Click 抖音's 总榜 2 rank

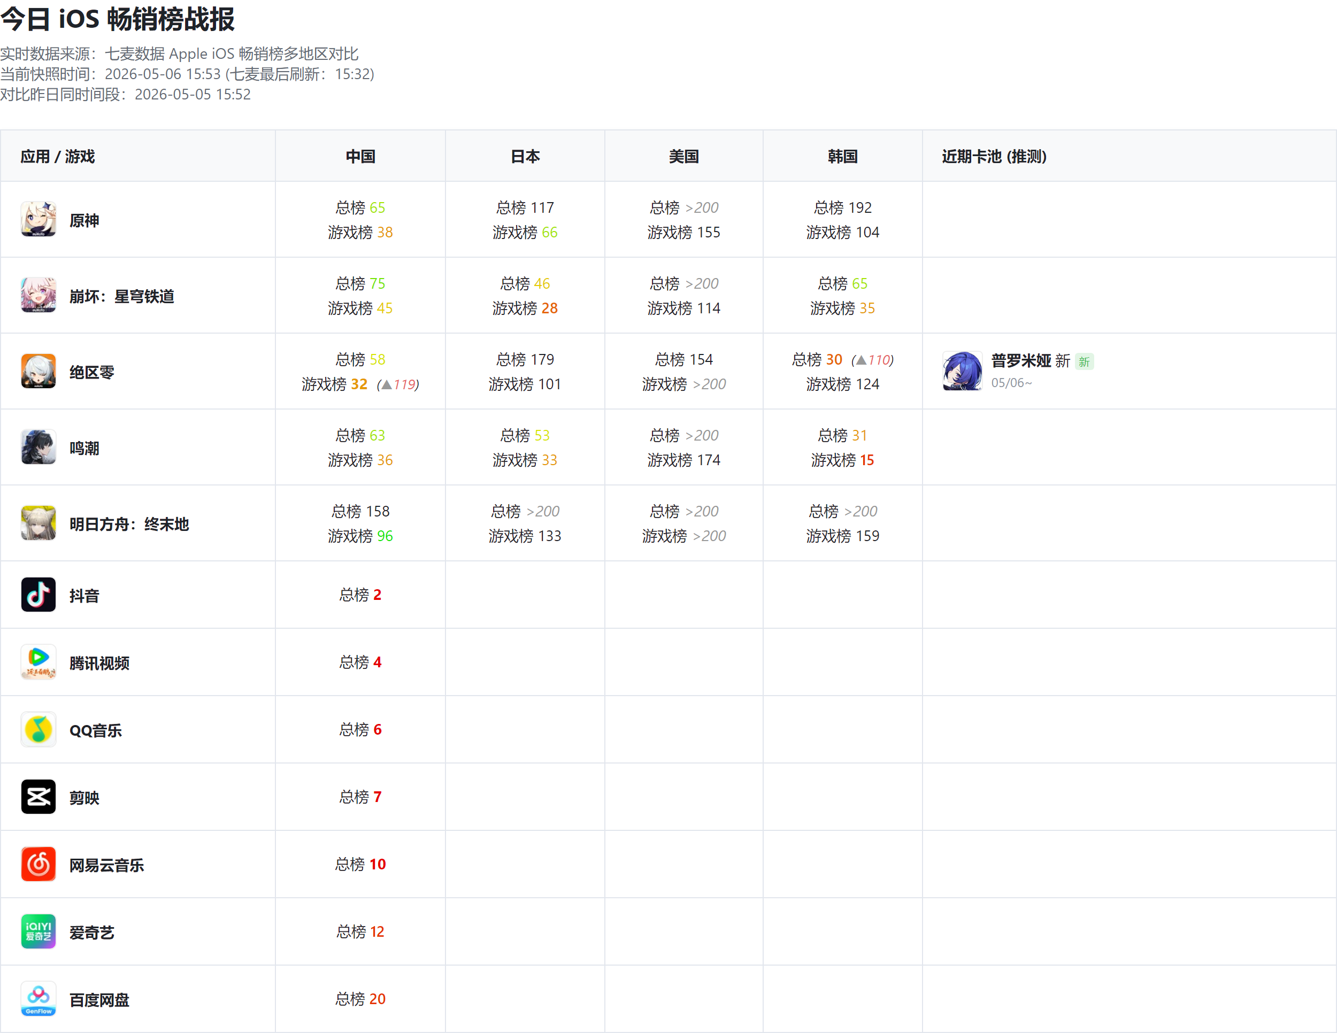(360, 594)
